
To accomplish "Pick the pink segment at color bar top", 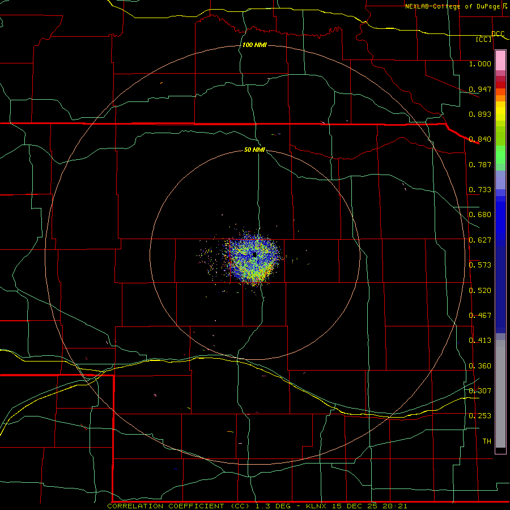I will click(500, 61).
